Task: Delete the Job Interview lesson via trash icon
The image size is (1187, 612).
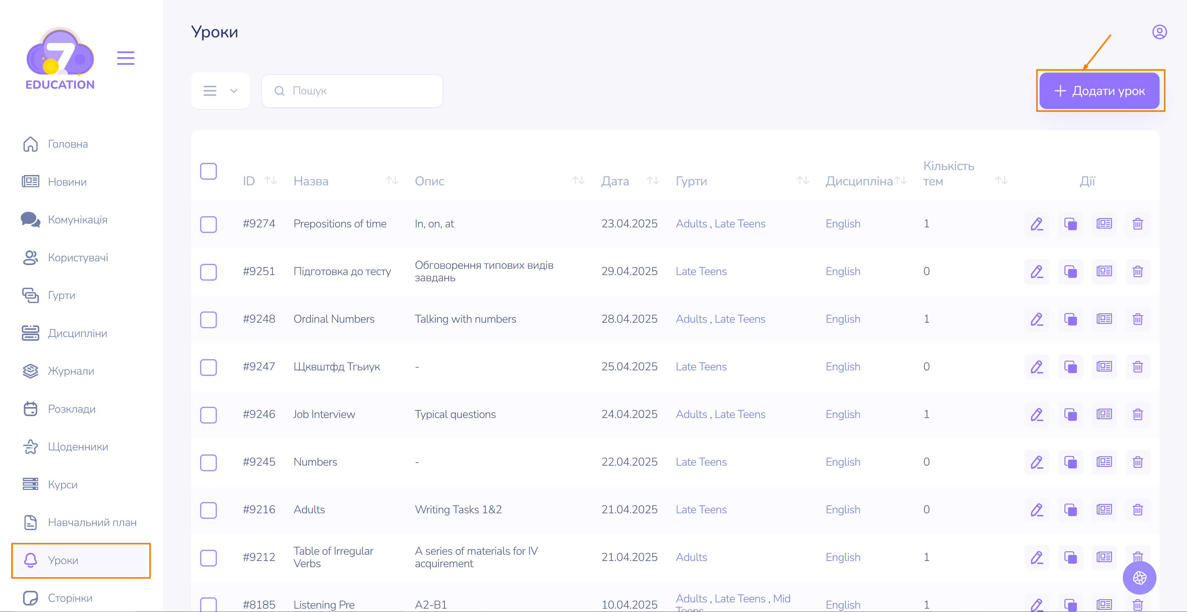Action: pos(1137,415)
